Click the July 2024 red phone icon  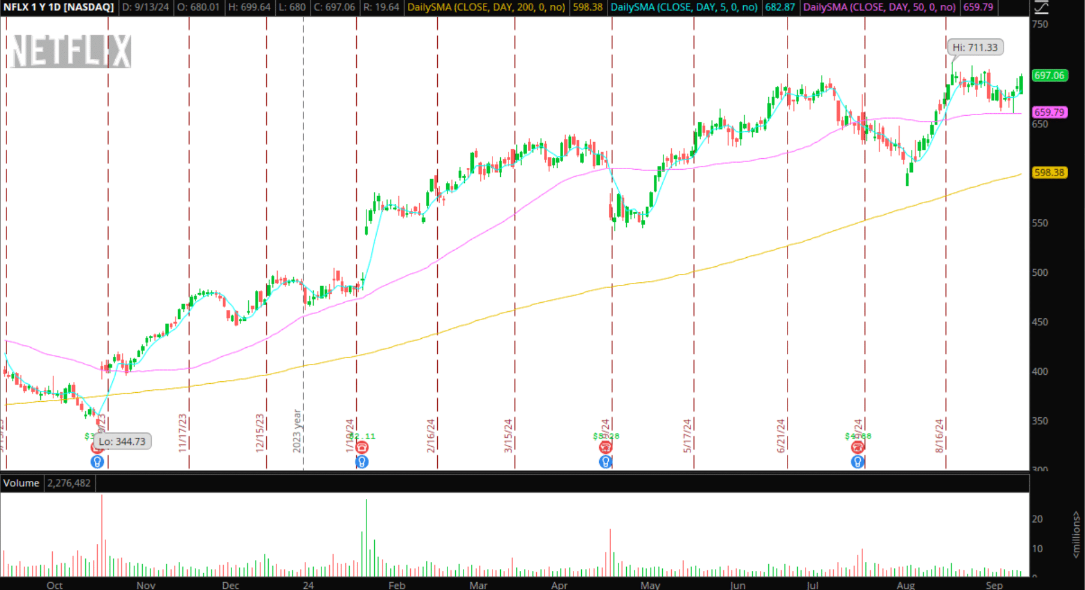pyautogui.click(x=858, y=447)
